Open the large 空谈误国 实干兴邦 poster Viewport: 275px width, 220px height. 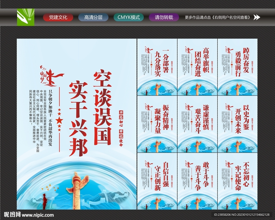pyautogui.click(x=77, y=124)
